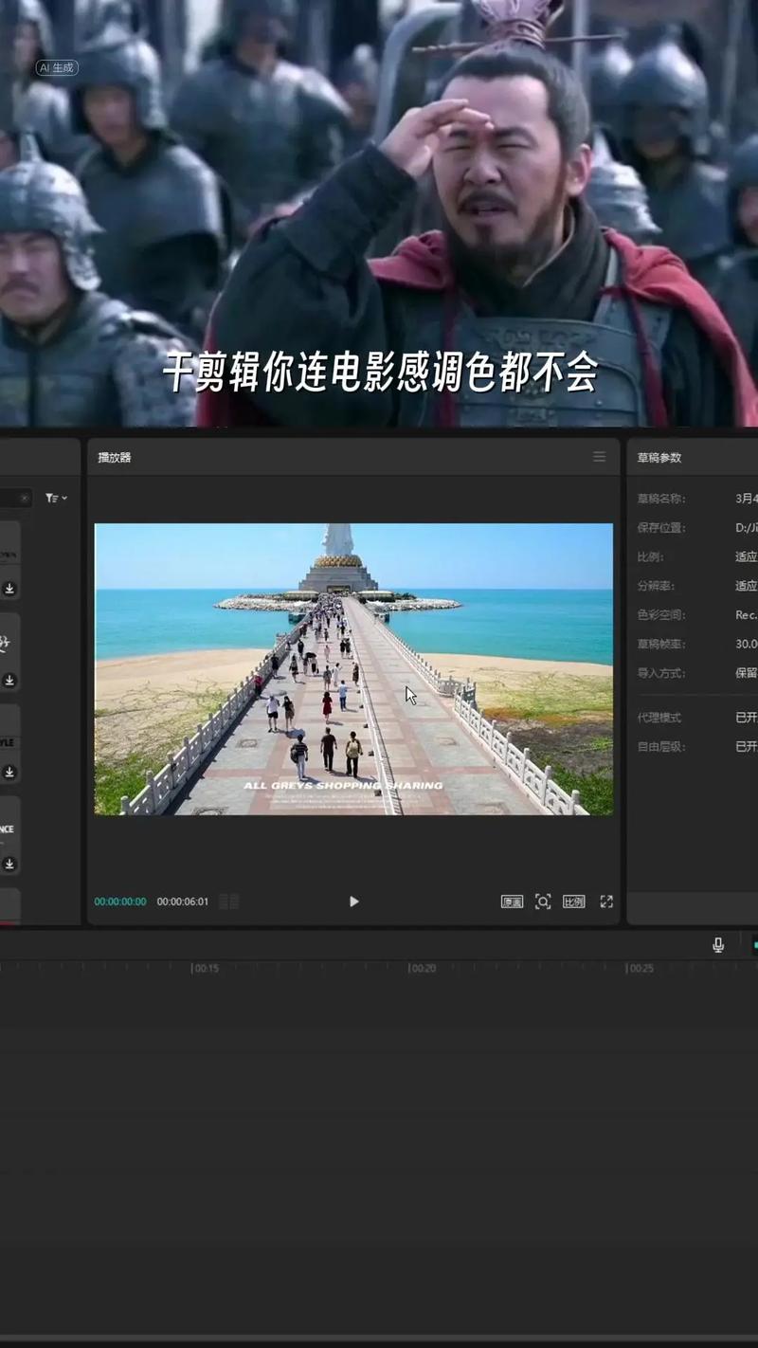Select the 播放器 panel title
758x1348 pixels.
tap(115, 457)
